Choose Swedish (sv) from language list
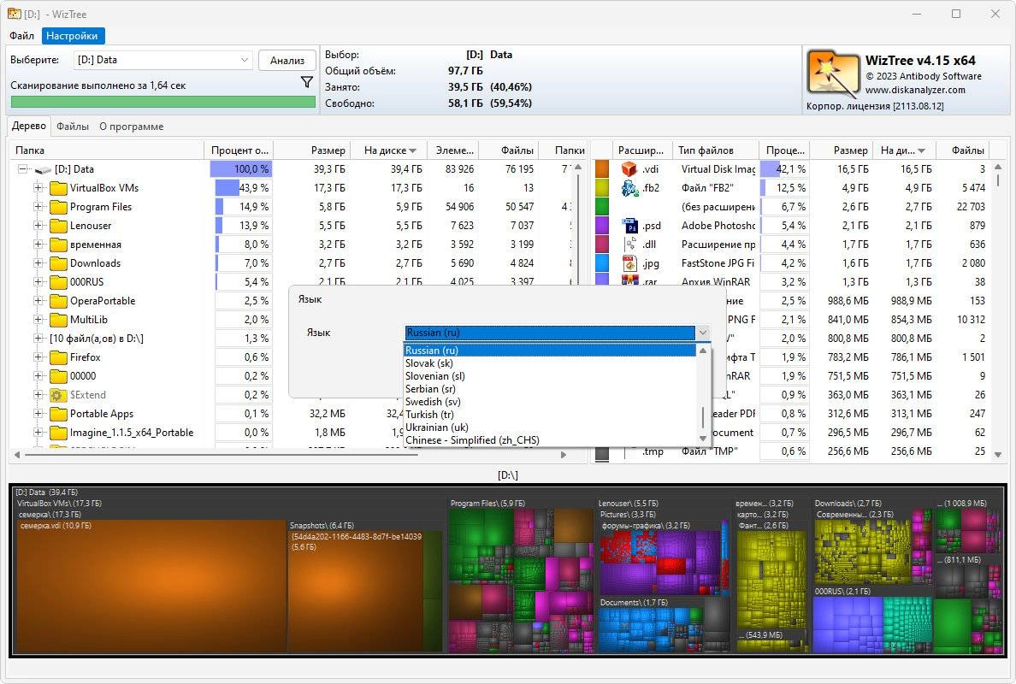This screenshot has width=1016, height=684. pyautogui.click(x=549, y=402)
